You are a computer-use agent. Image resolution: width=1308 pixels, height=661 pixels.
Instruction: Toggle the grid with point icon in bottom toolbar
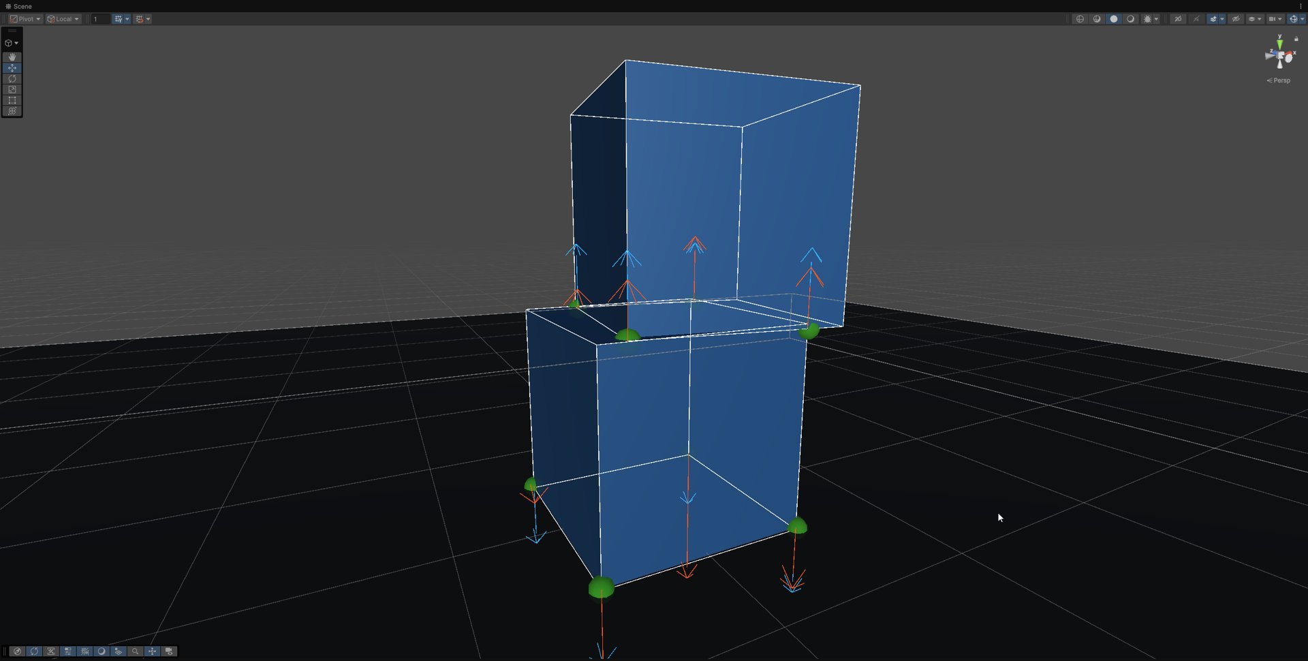point(119,651)
